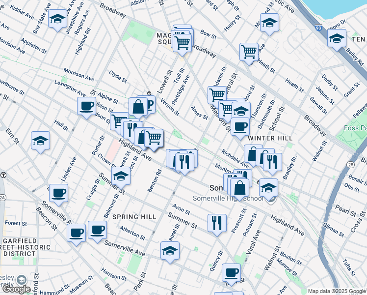
Task: Select the restaurant marker near Bradley St
Action: click(x=272, y=162)
